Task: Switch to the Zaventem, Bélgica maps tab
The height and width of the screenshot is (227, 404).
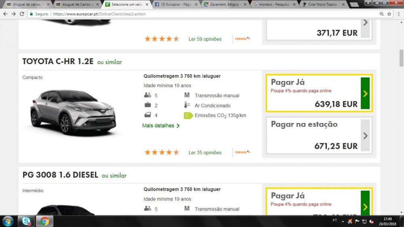Action: (x=225, y=4)
